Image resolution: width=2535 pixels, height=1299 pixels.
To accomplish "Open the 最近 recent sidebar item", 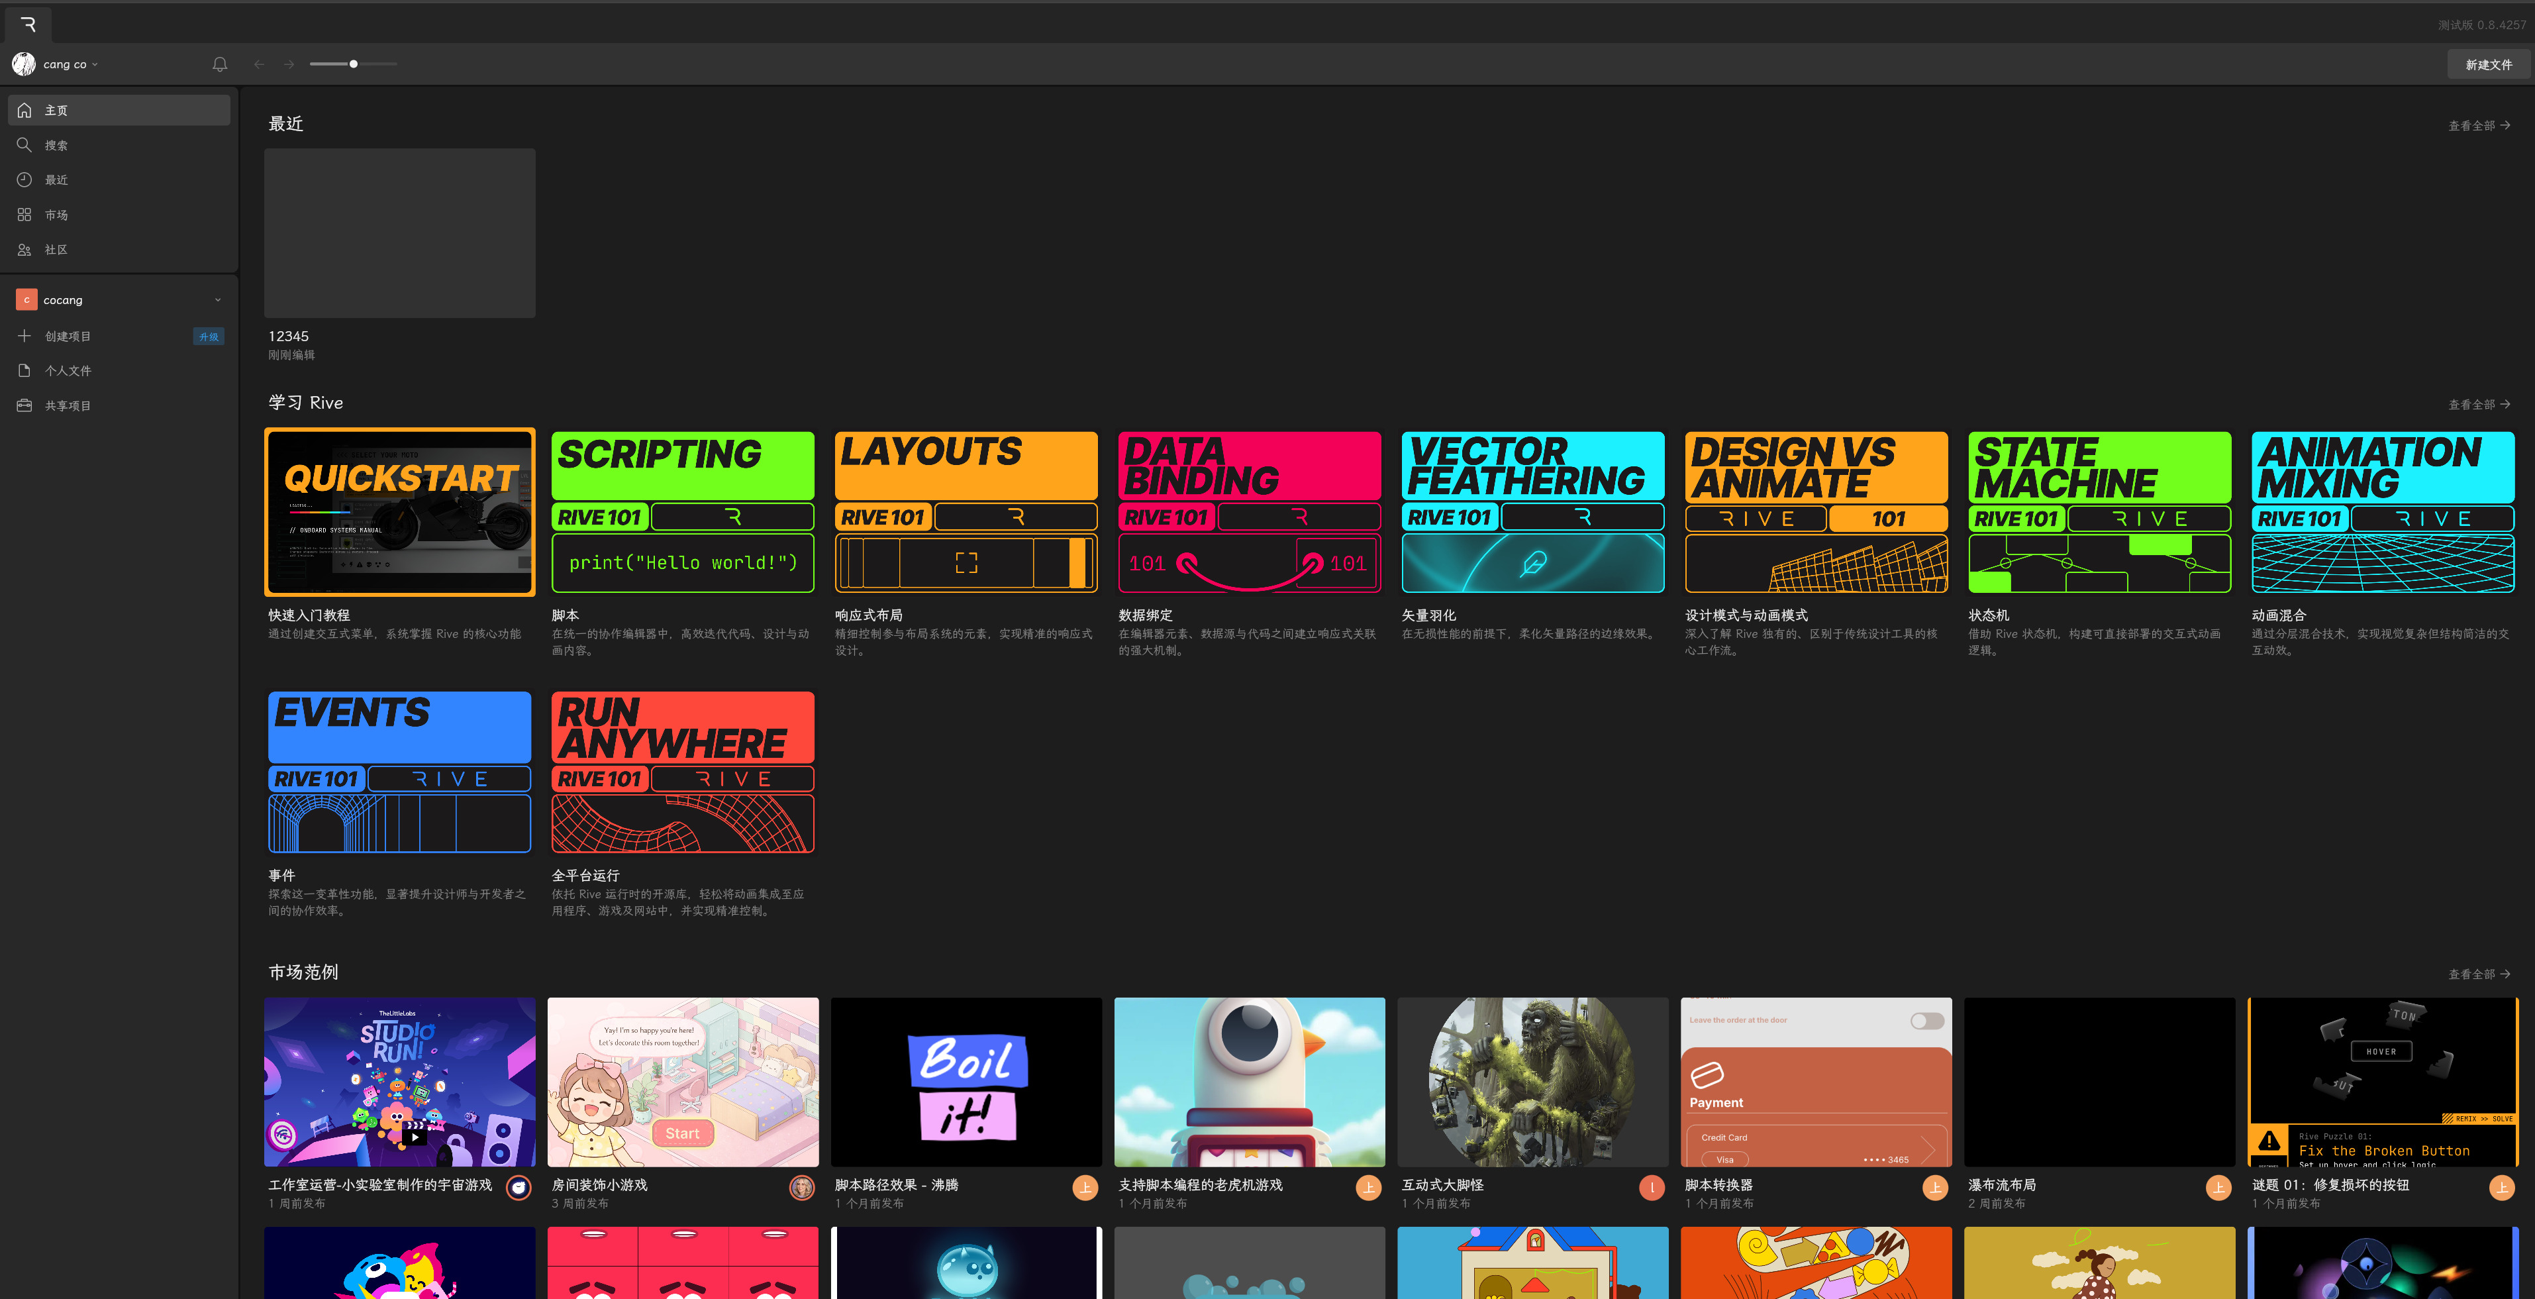I will click(x=56, y=180).
